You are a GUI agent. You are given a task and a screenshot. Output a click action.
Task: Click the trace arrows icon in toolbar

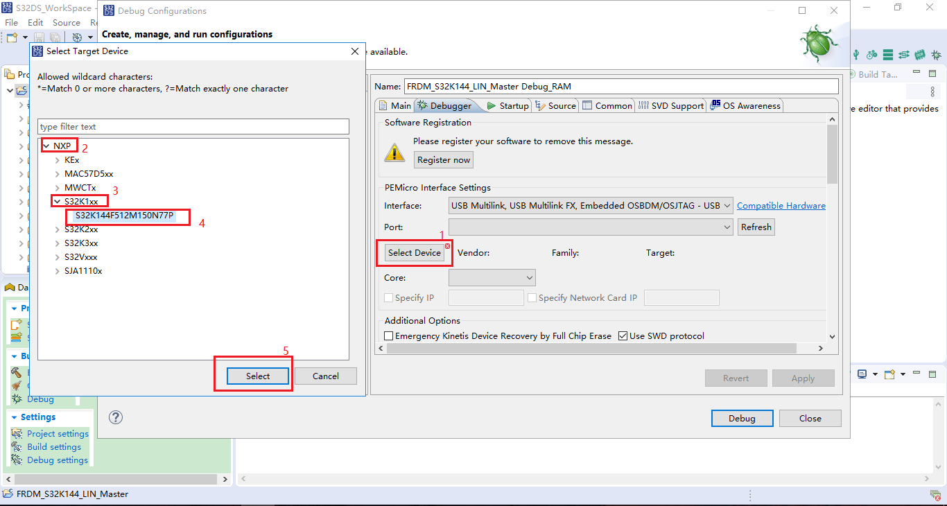[904, 55]
